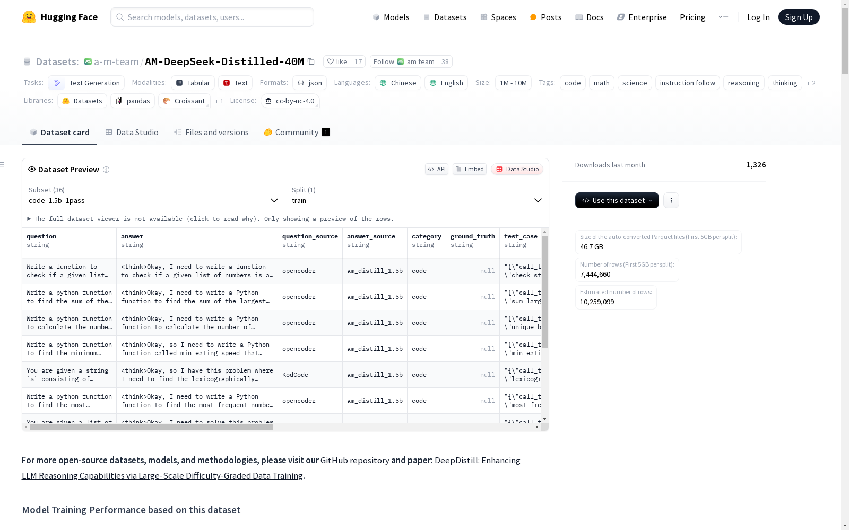The image size is (849, 530).
Task: Switch to the Data Studio tab
Action: pyautogui.click(x=132, y=132)
